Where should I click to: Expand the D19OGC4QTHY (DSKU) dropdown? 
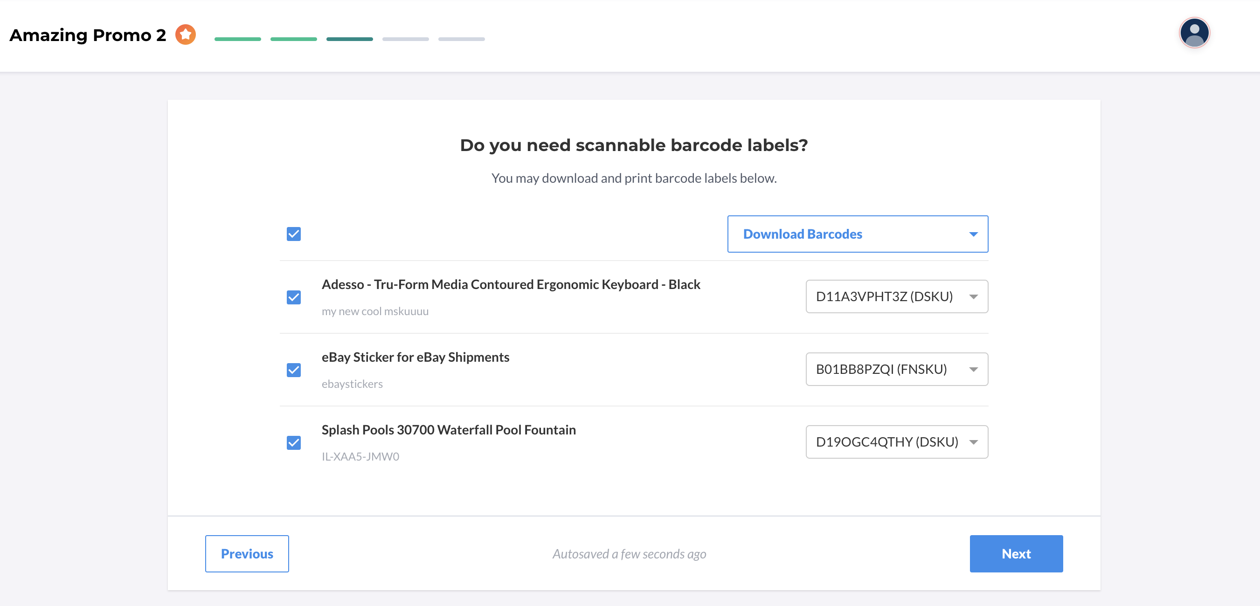[x=897, y=441]
